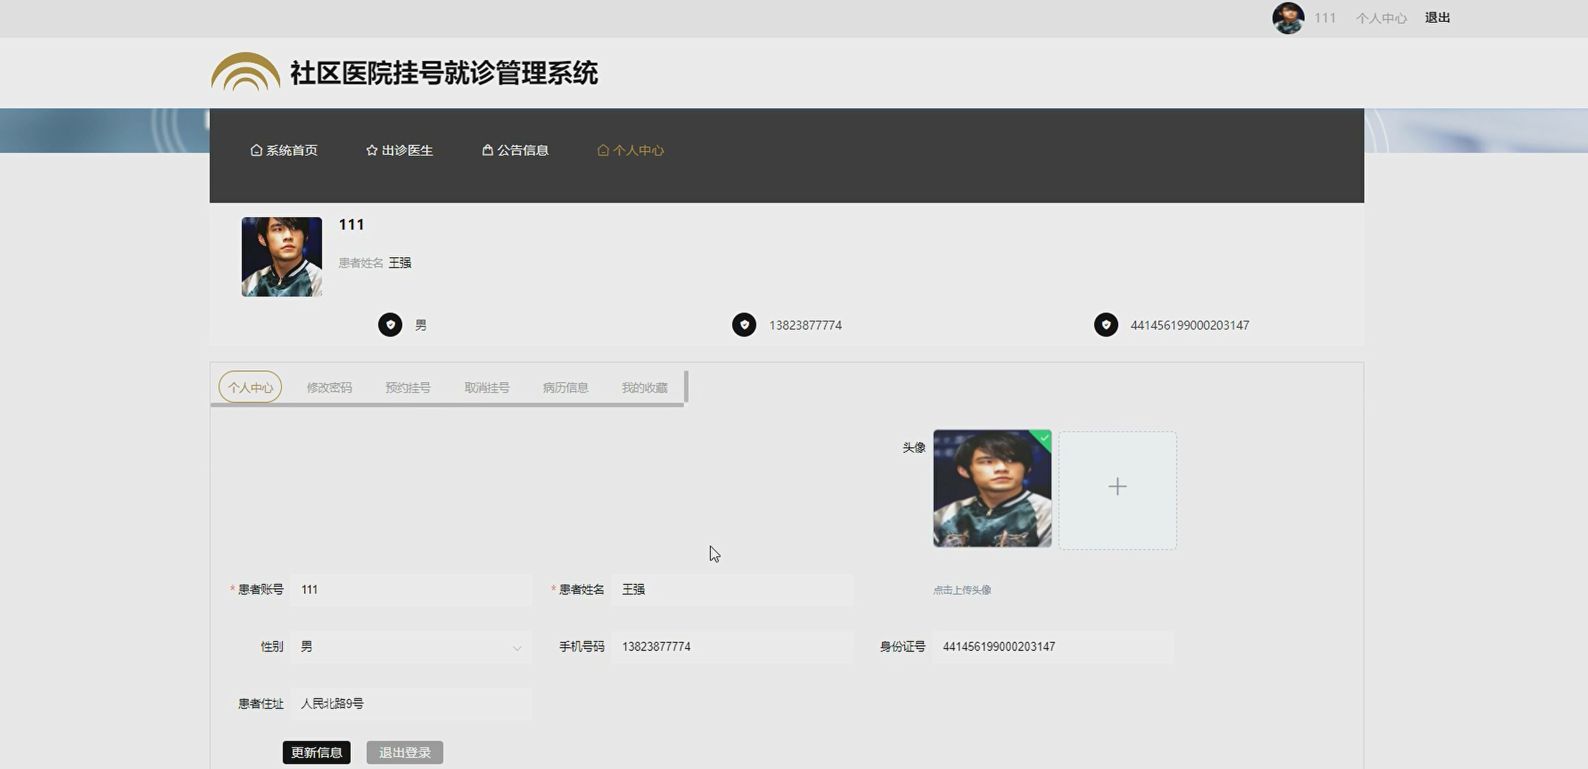The height and width of the screenshot is (769, 1588).
Task: Click 退出 link in top bar
Action: [x=1437, y=18]
